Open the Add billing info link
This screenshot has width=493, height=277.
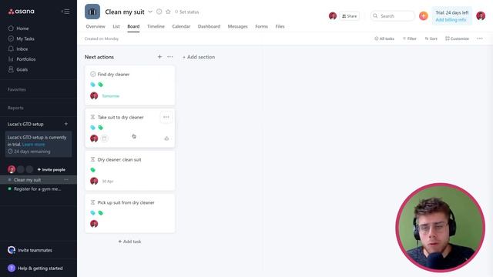[451, 20]
